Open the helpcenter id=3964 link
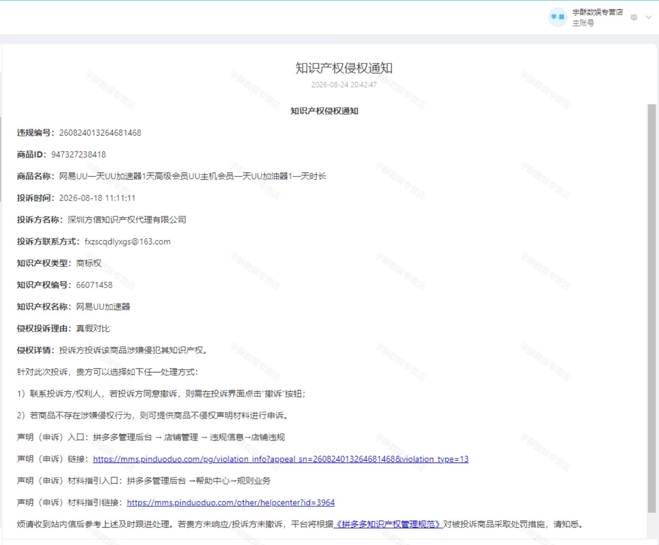The height and width of the screenshot is (545, 659). coord(231,502)
